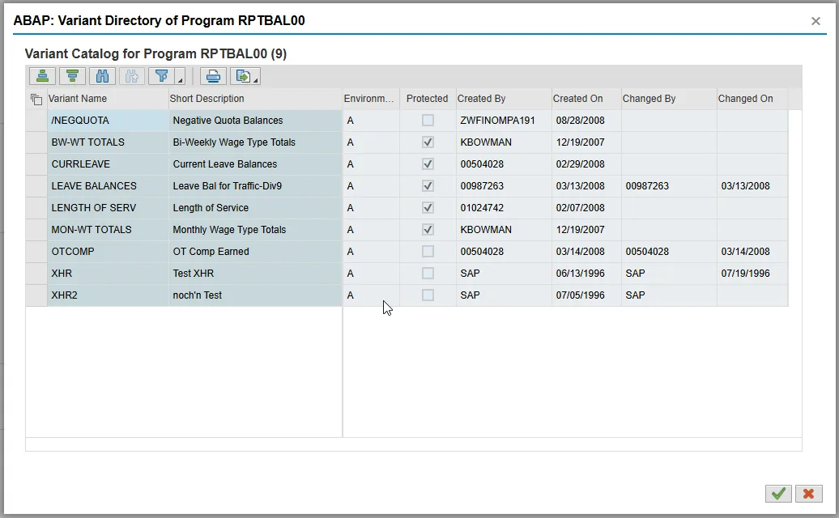Click the Export document icon
The image size is (839, 518).
click(x=241, y=76)
